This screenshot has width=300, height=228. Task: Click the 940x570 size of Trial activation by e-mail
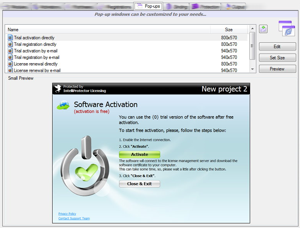(229, 51)
